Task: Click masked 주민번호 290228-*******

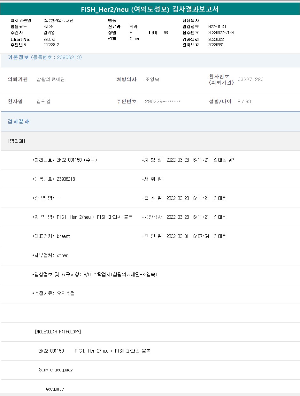Action: [163, 102]
